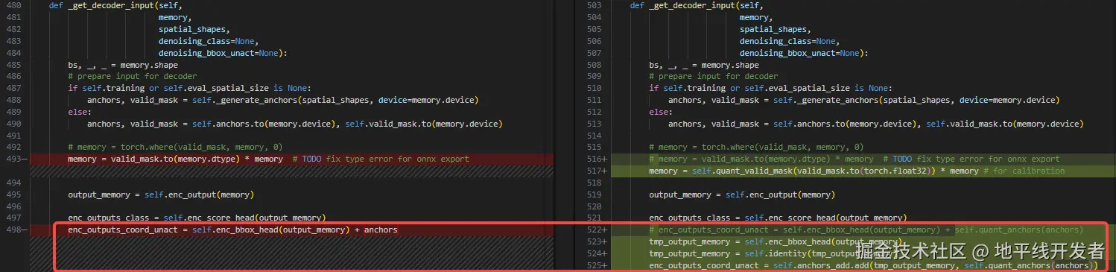Image resolution: width=1116 pixels, height=272 pixels.
Task: Click line number 503 in the gutter
Action: pyautogui.click(x=593, y=5)
